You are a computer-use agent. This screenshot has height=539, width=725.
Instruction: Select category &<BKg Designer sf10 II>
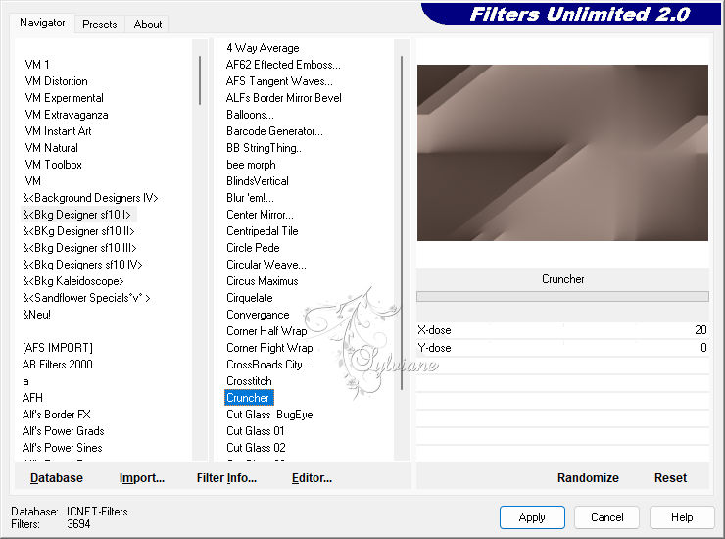pyautogui.click(x=79, y=231)
